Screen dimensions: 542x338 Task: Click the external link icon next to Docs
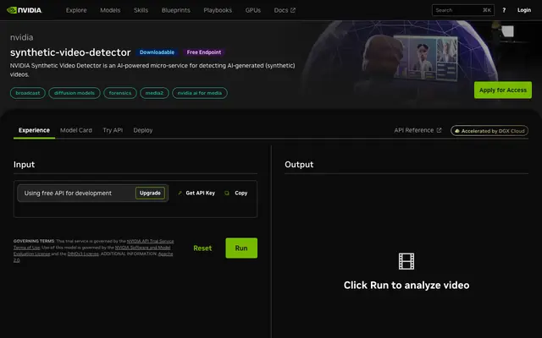tap(293, 10)
